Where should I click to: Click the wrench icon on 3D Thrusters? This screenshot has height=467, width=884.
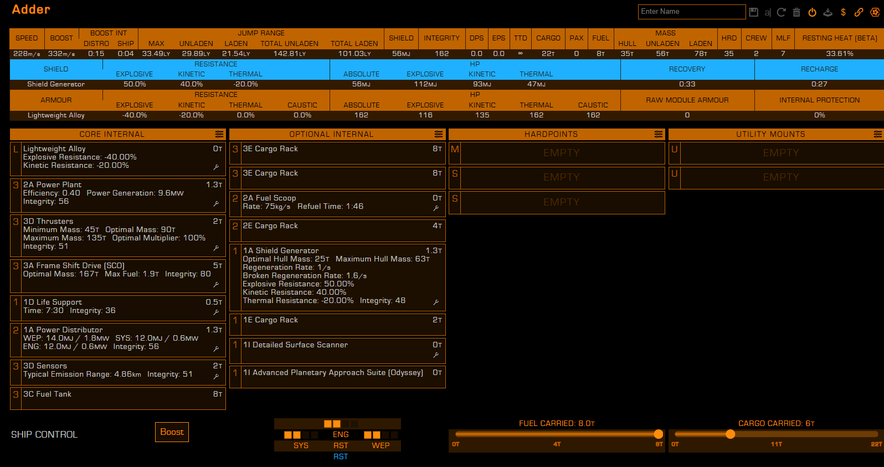pyautogui.click(x=216, y=248)
